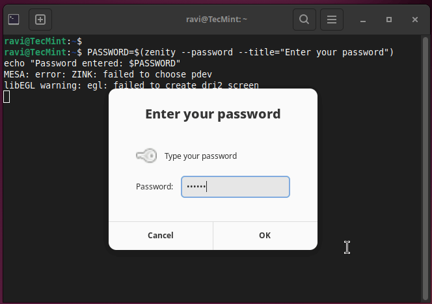Confirm the password with OK
The image size is (432, 304).
[265, 235]
